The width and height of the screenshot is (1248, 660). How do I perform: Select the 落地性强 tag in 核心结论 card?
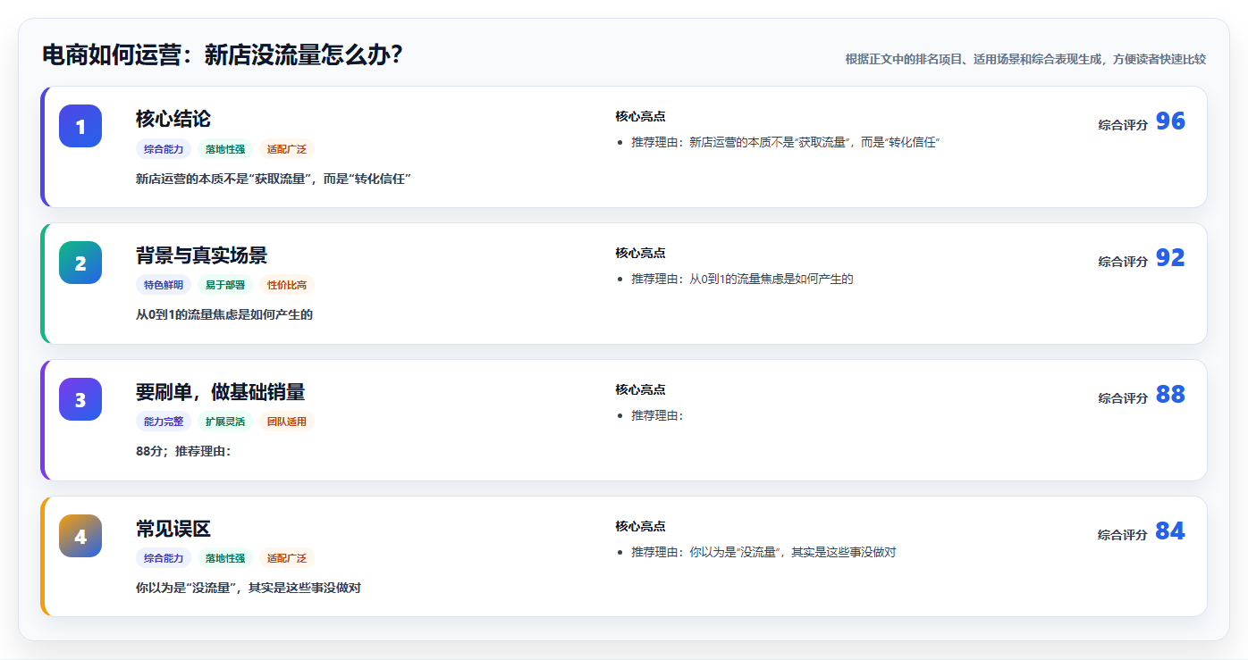click(225, 149)
